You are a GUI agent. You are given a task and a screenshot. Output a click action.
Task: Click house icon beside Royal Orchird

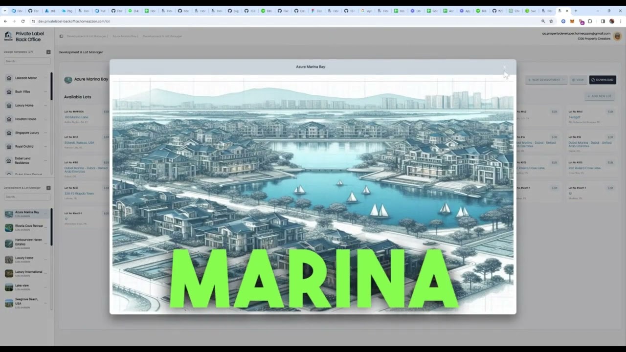[x=9, y=146]
